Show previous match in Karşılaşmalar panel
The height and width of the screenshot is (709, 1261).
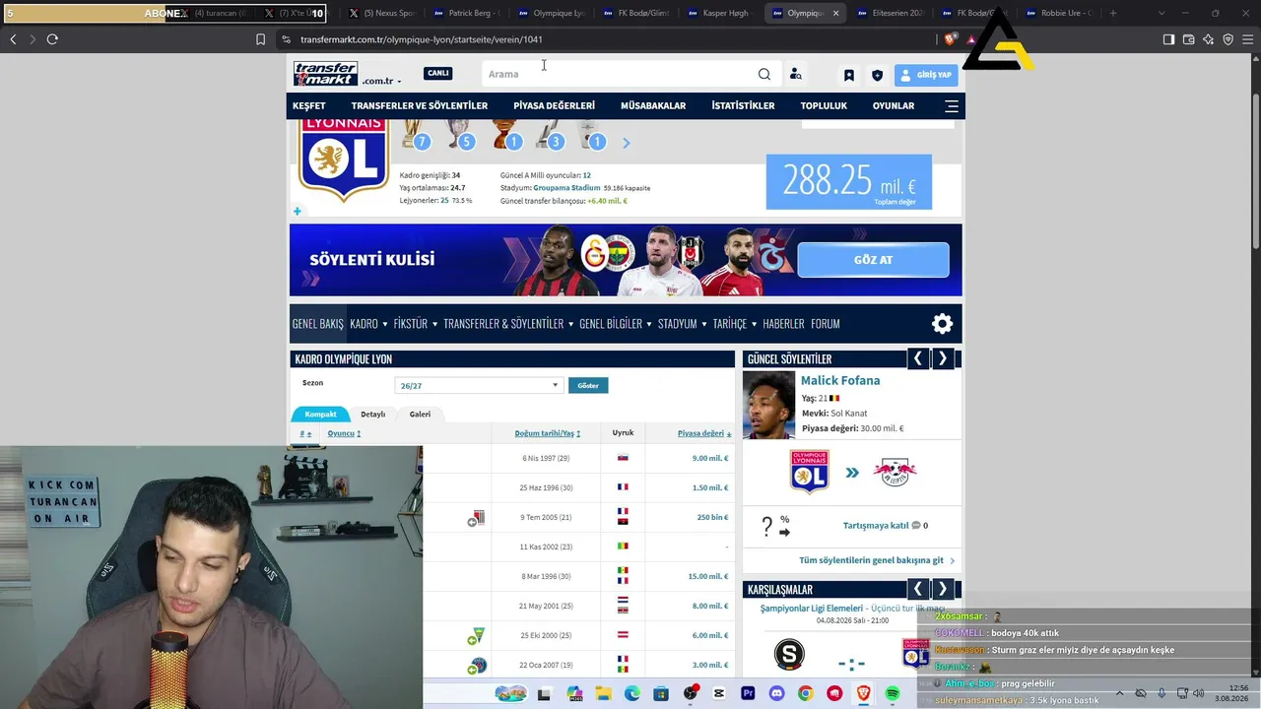click(x=918, y=589)
